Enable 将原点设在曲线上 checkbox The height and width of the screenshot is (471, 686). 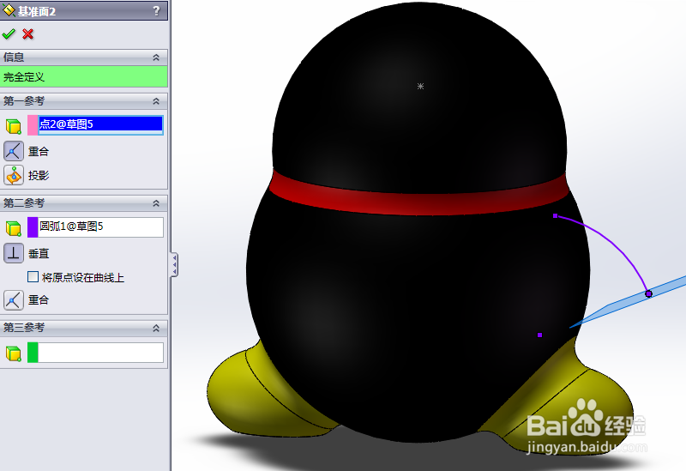33,276
